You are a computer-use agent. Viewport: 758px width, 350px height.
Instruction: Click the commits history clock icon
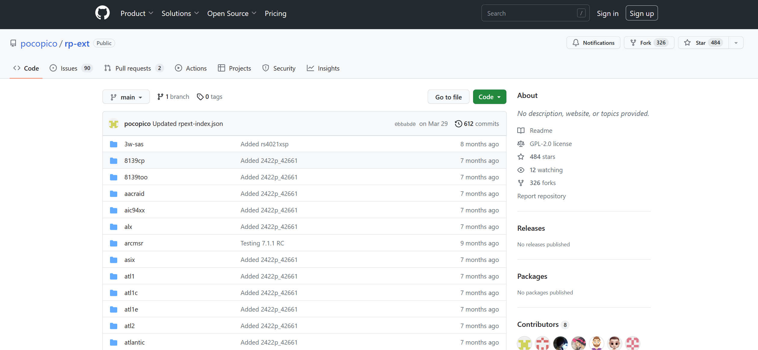pos(458,124)
